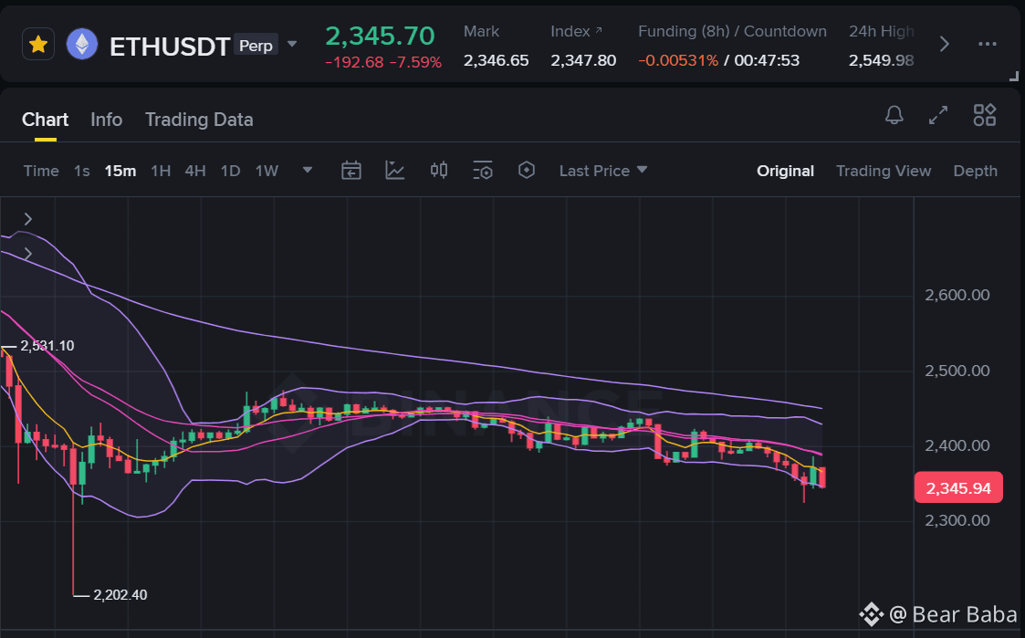Switch to Depth chart view

coord(975,171)
